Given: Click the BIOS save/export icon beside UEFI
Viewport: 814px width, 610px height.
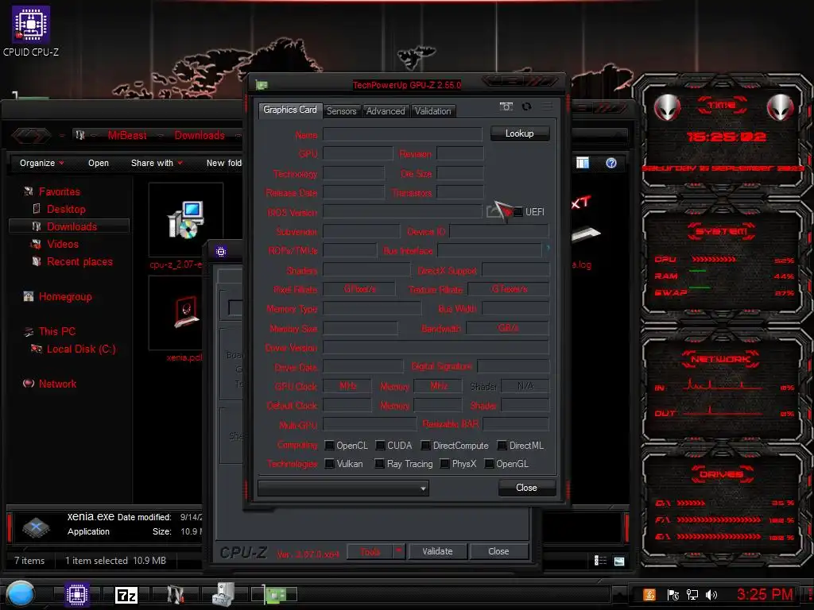Looking at the screenshot, I should click(492, 211).
